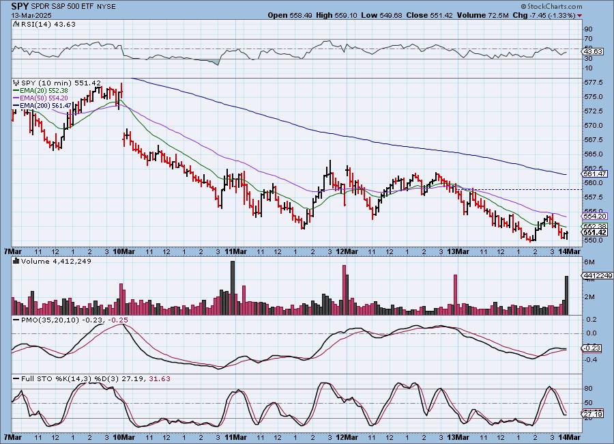Image resolution: width=614 pixels, height=444 pixels.
Task: Click the 552.38 price axis tag
Action: tap(595, 226)
